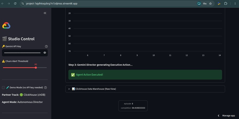This screenshot has width=239, height=119.
Task: Enable the Demo Mode checkbox
Action: point(3,88)
